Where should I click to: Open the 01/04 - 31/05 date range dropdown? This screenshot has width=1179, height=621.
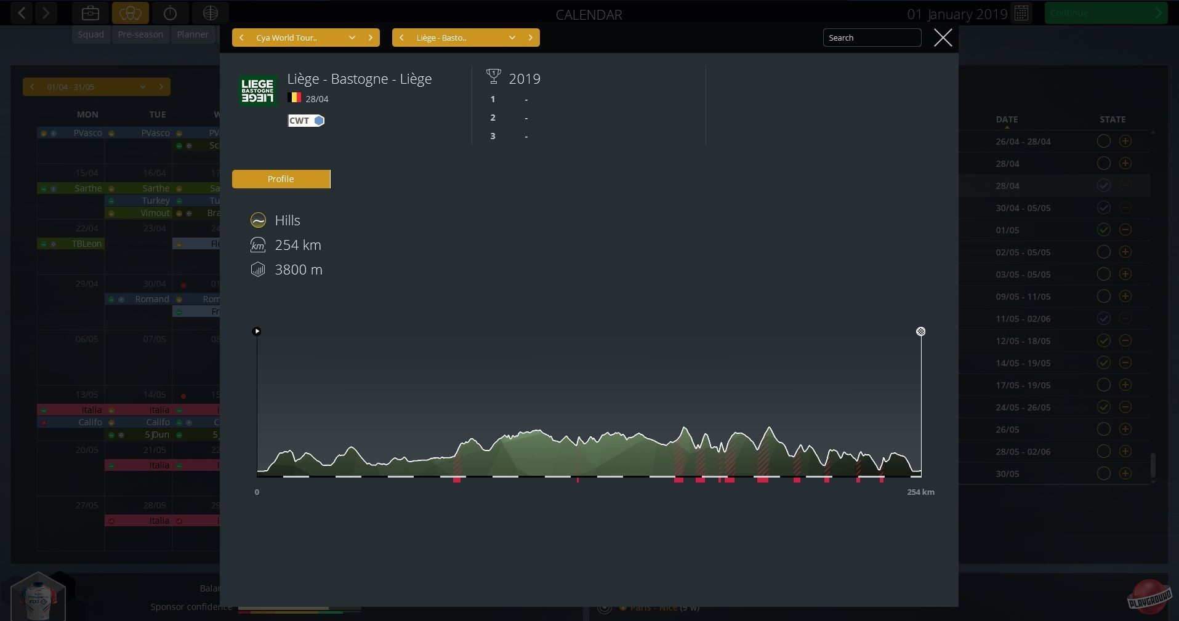click(142, 87)
